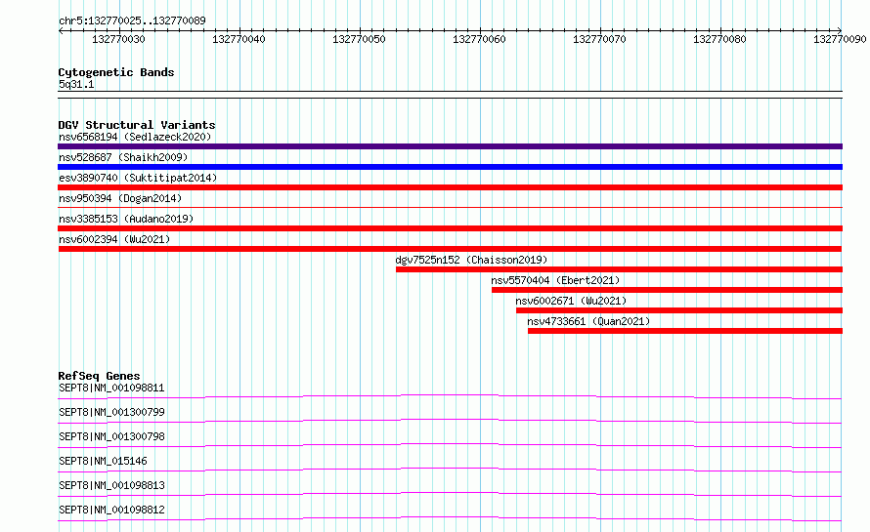
Task: Click ruler position 132770060
Action: click(x=479, y=39)
